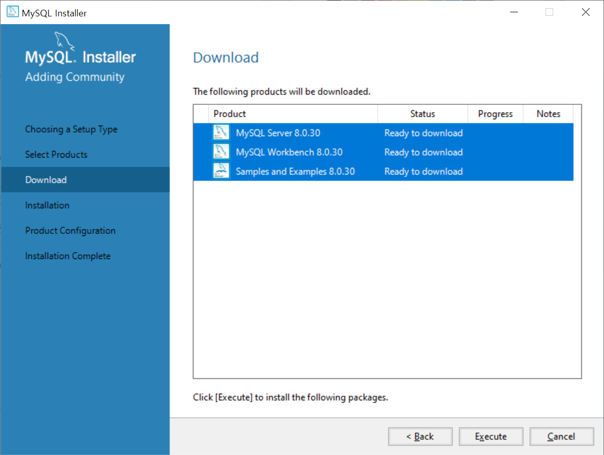The height and width of the screenshot is (455, 604).
Task: Open the Download step in sidebar
Action: [85, 180]
